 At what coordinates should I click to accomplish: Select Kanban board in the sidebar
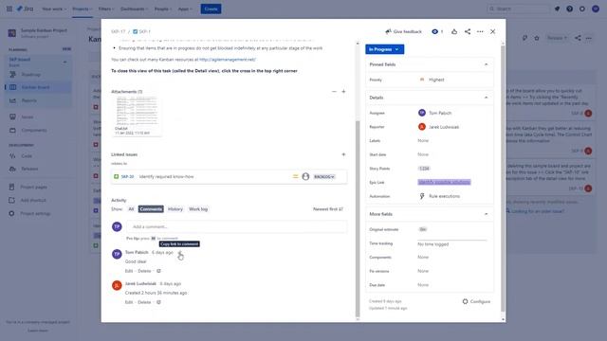38,87
